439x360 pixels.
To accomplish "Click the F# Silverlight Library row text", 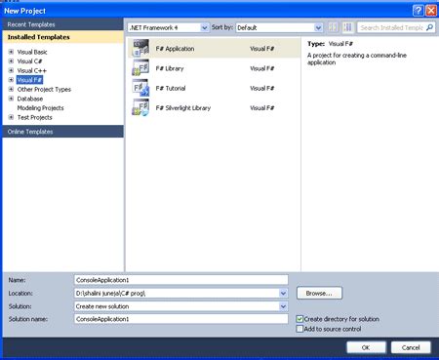I will click(x=183, y=108).
